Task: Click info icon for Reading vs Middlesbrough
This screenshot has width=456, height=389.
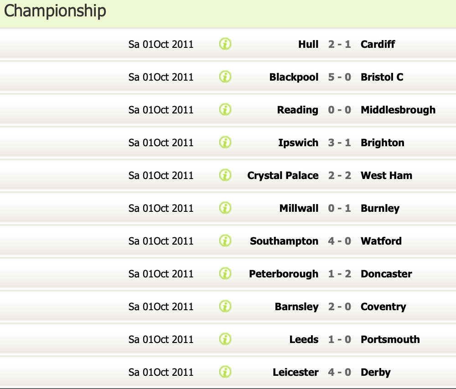Action: tap(225, 110)
